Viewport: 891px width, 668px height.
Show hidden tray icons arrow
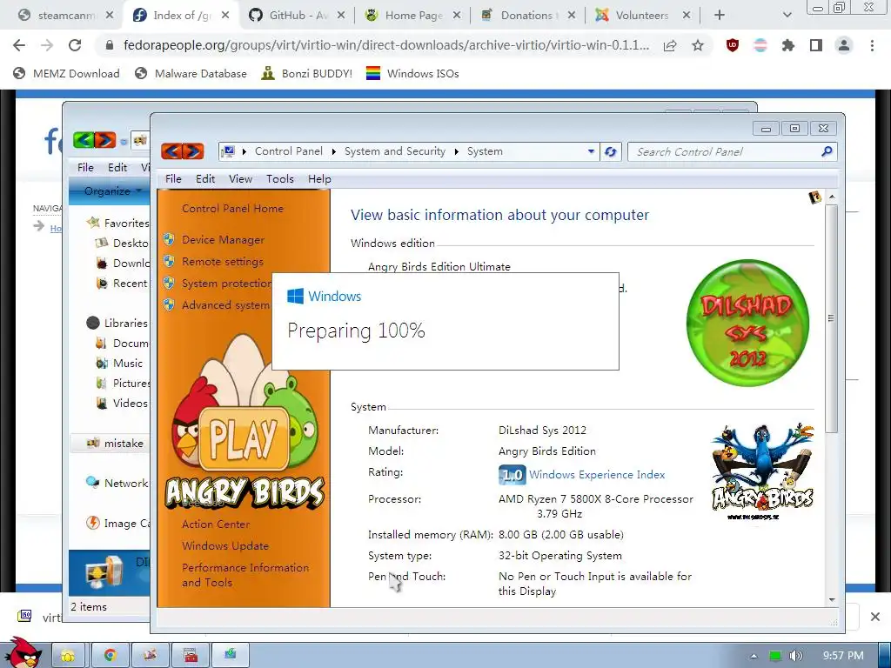(x=754, y=656)
